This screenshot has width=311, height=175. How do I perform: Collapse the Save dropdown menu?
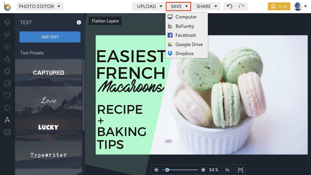click(179, 6)
